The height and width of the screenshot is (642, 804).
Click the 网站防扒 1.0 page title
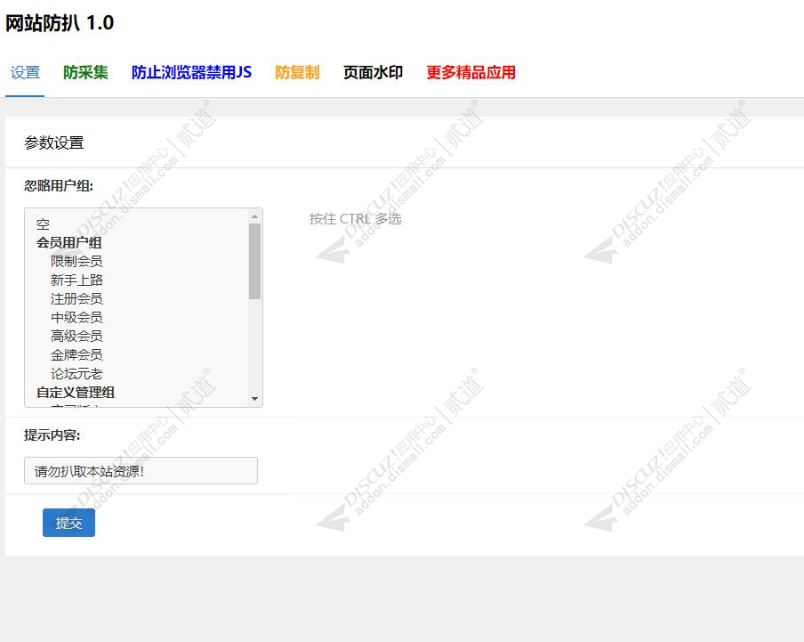click(x=60, y=23)
